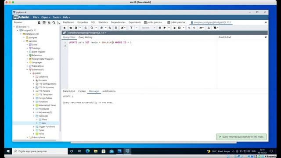Close the Scratch Pad panel
281x158 pixels.
click(x=266, y=37)
